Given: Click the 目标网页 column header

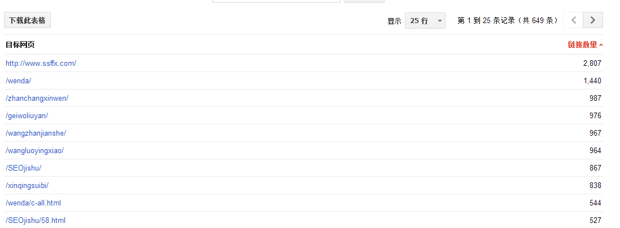Looking at the screenshot, I should [20, 45].
